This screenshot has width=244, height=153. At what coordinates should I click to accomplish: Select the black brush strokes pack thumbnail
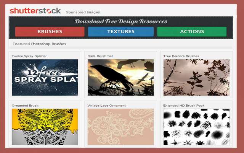click(197, 127)
